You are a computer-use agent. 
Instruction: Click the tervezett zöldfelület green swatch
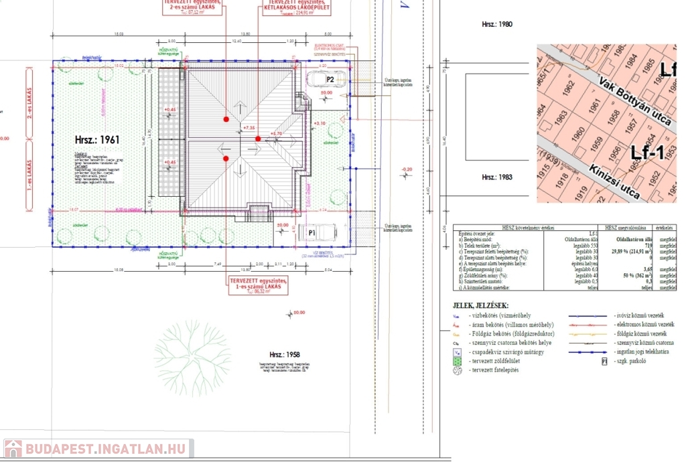[457, 361]
